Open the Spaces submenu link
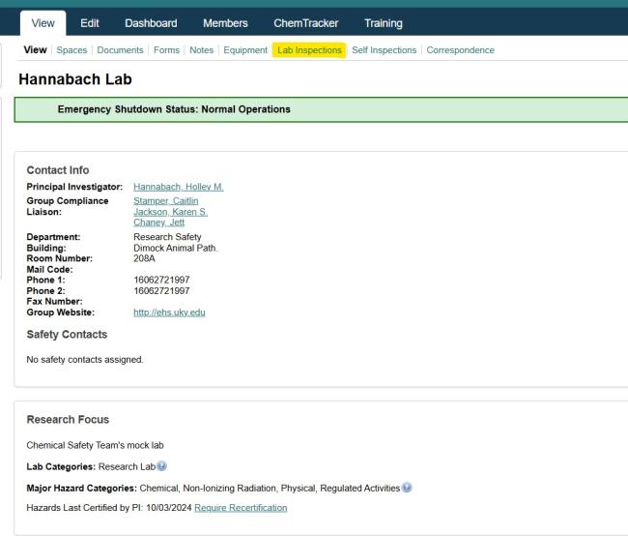This screenshot has width=628, height=536. [71, 50]
